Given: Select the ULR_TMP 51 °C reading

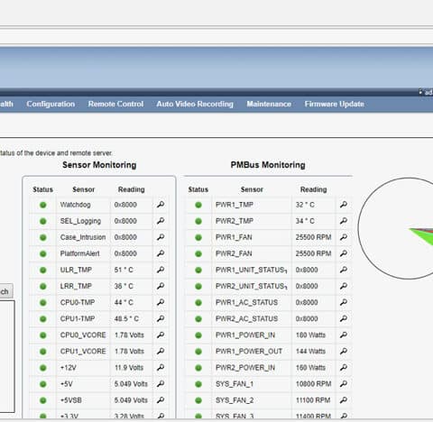Looking at the screenshot, I should click(124, 270).
